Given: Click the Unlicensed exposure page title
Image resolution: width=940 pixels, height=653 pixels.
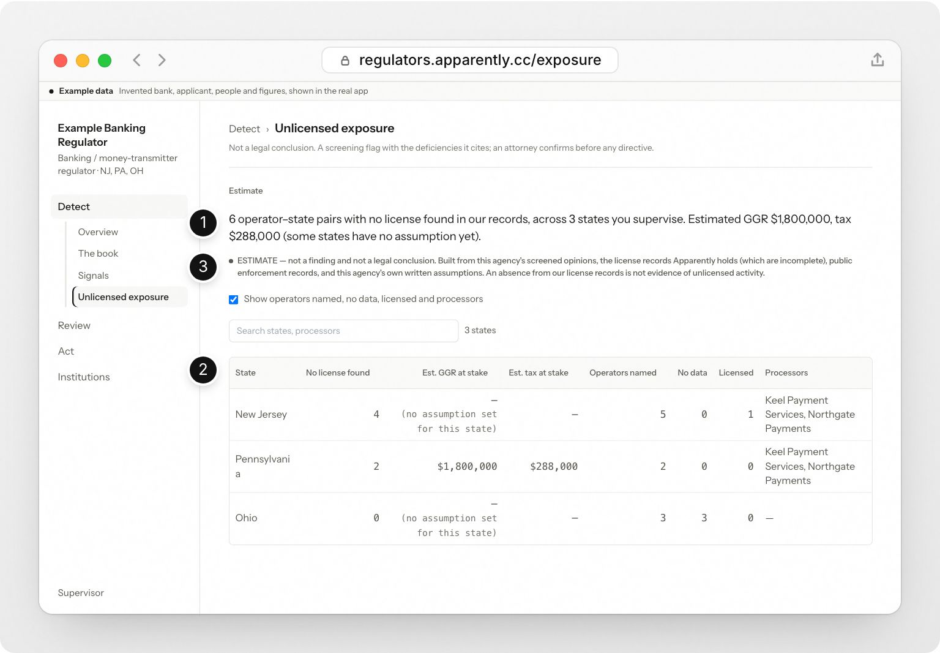Looking at the screenshot, I should click(334, 129).
